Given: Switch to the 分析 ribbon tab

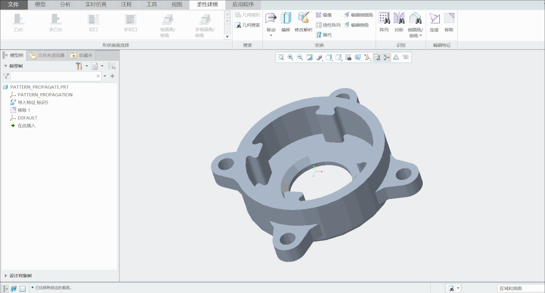Looking at the screenshot, I should [65, 5].
